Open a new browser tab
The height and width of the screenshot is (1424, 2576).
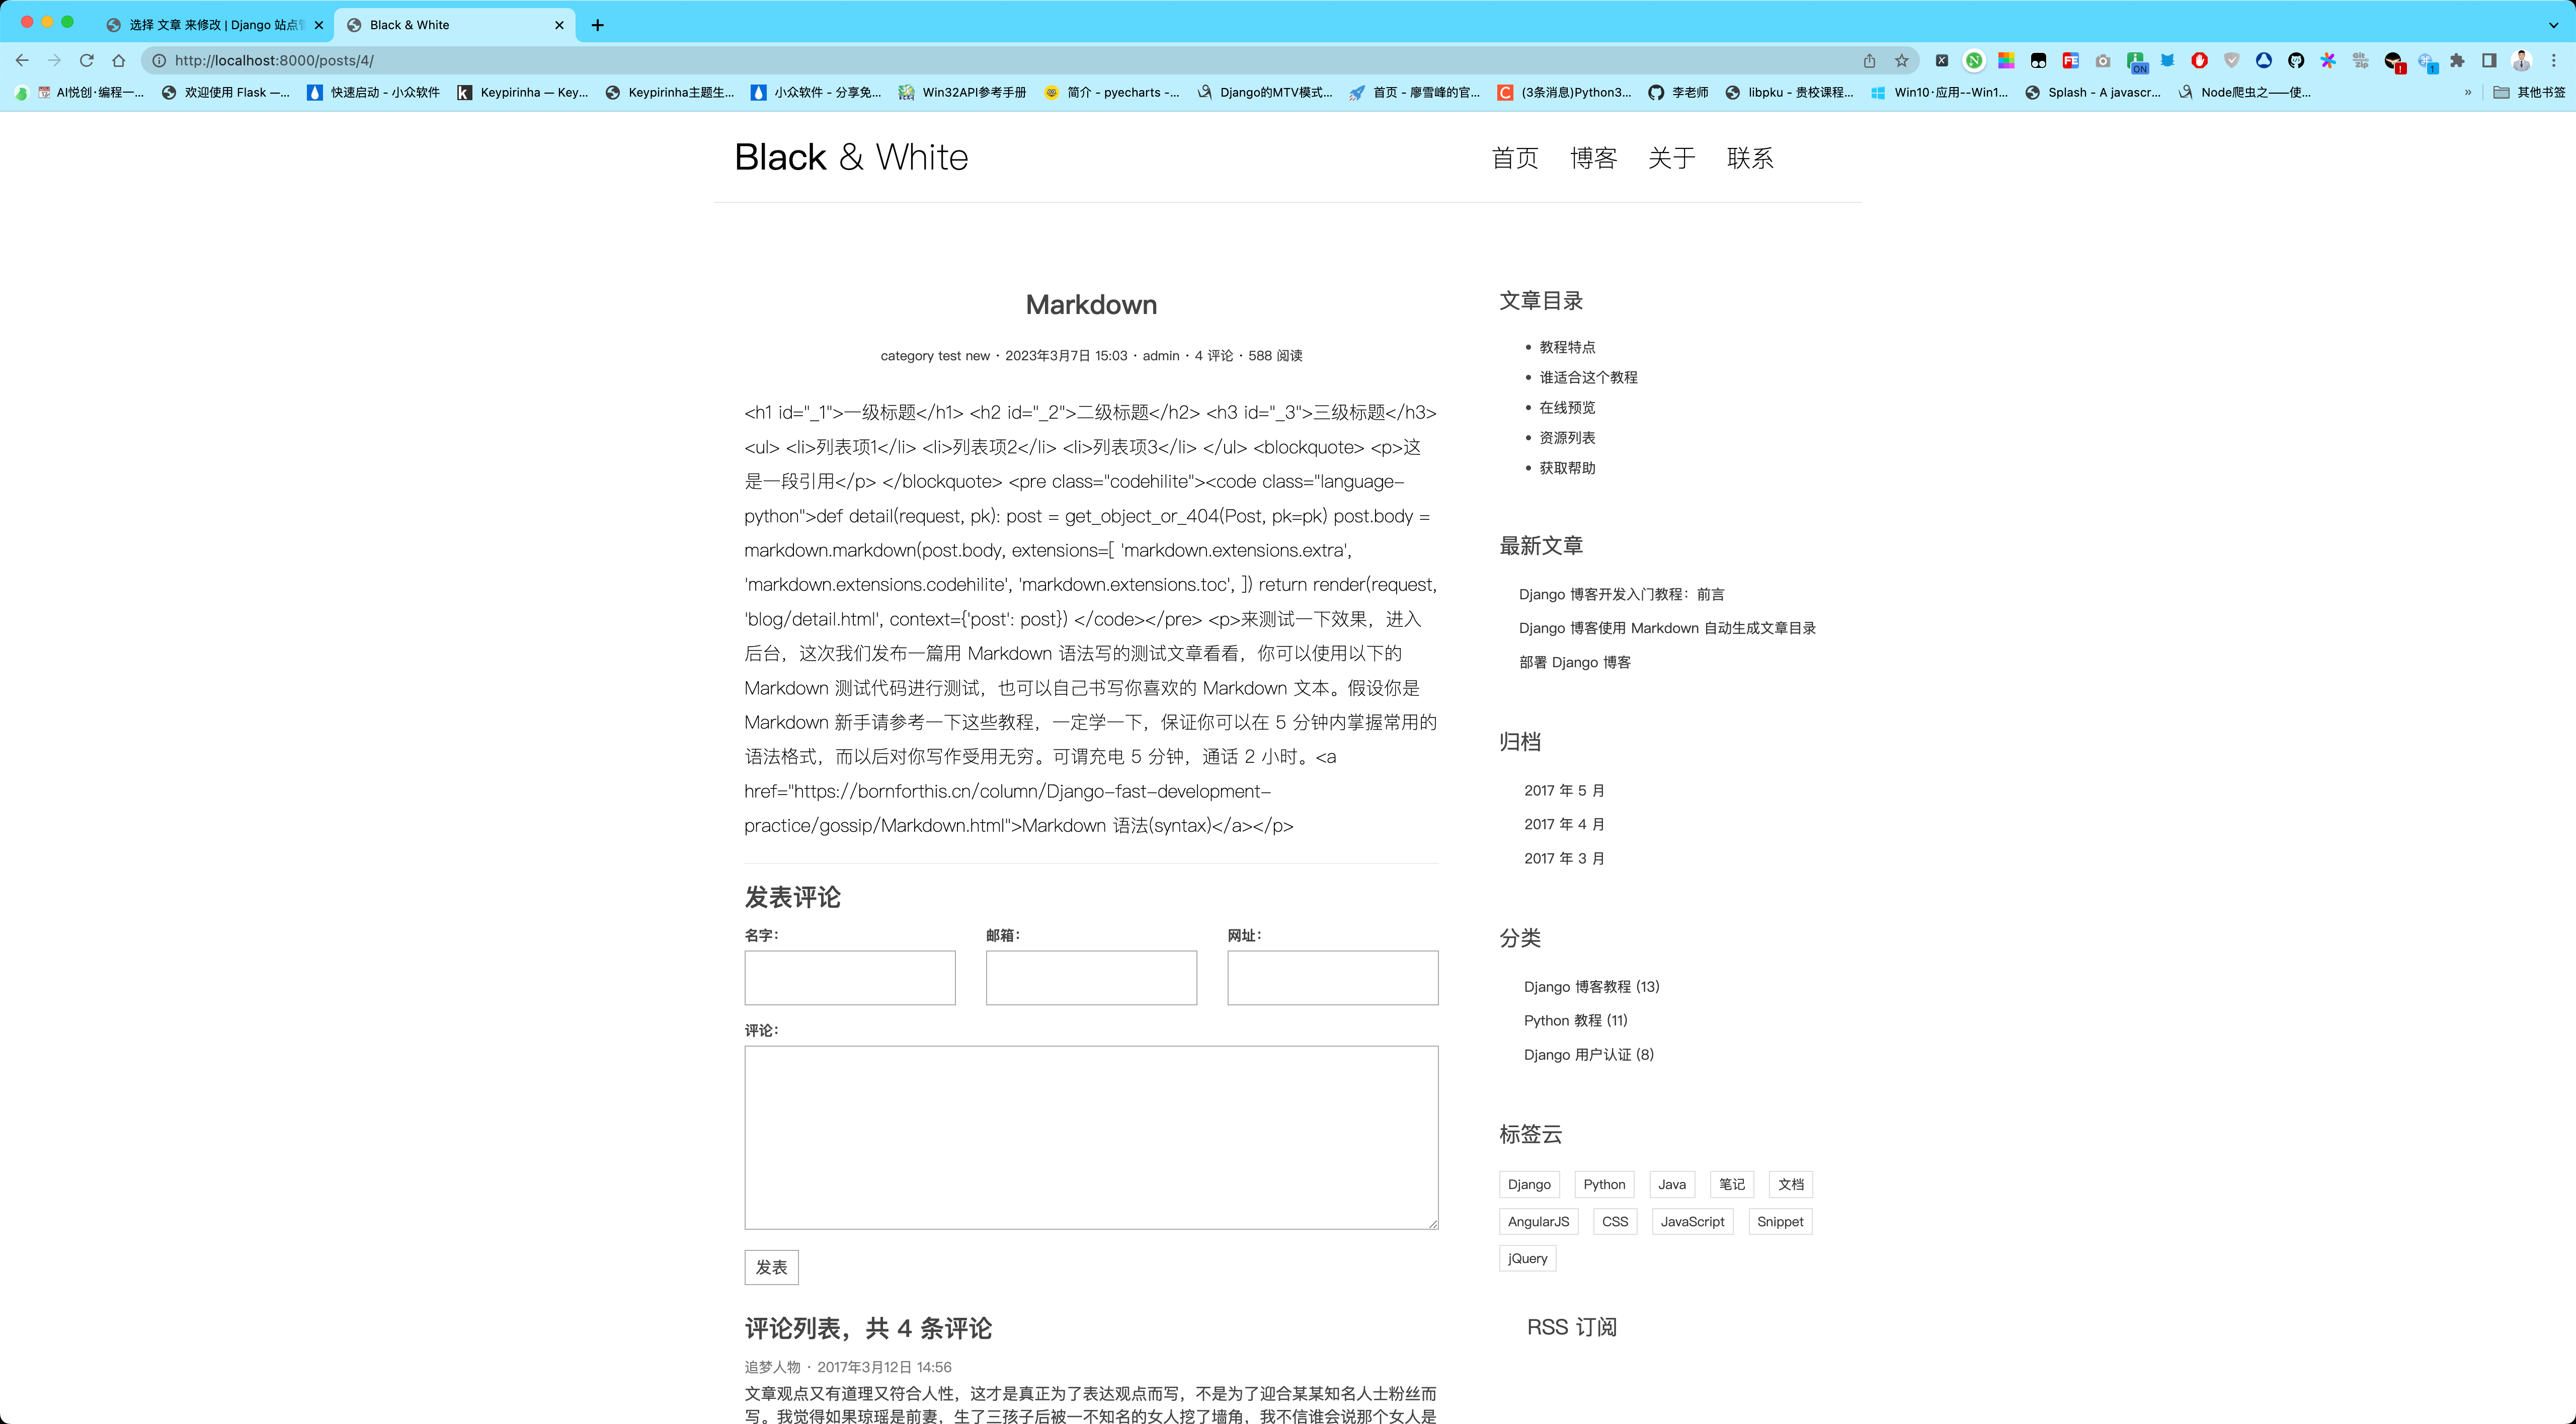(x=598, y=25)
